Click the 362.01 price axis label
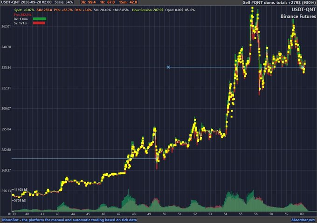This screenshot has height=223, width=317. click(x=6, y=27)
